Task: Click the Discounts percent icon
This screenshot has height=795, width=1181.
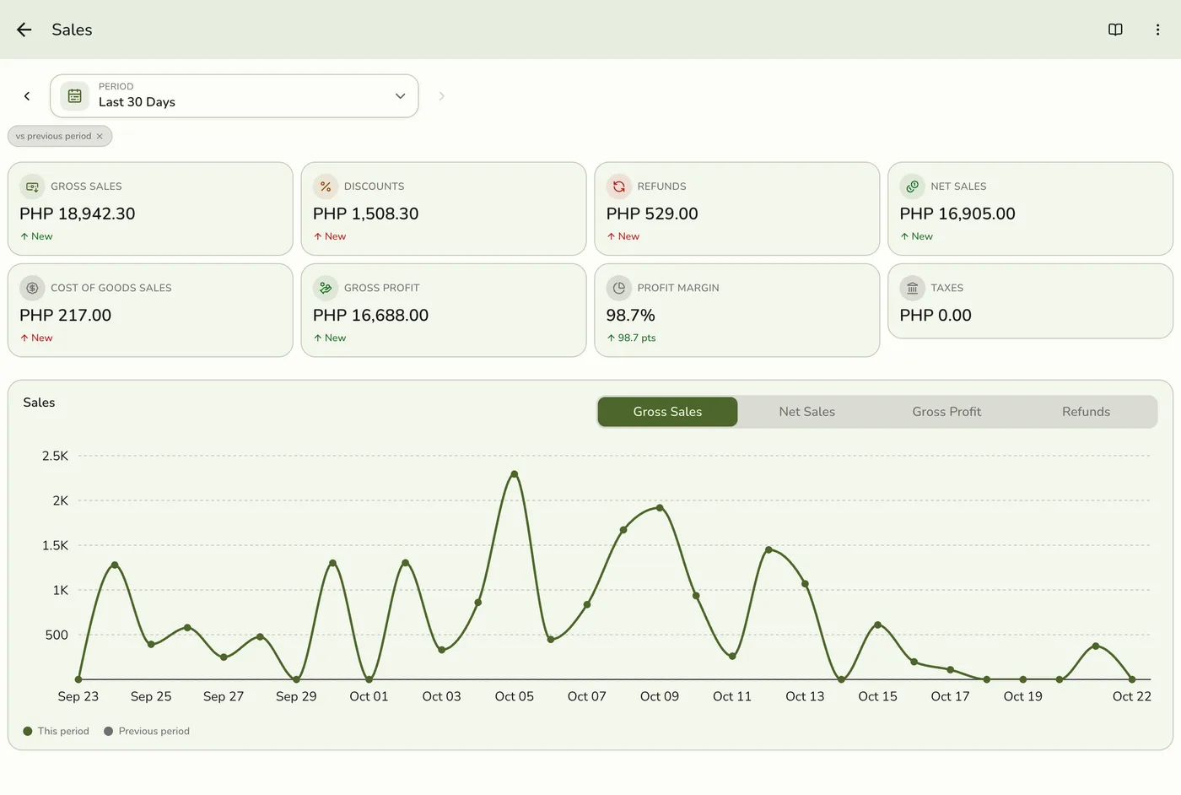Action: tap(326, 187)
